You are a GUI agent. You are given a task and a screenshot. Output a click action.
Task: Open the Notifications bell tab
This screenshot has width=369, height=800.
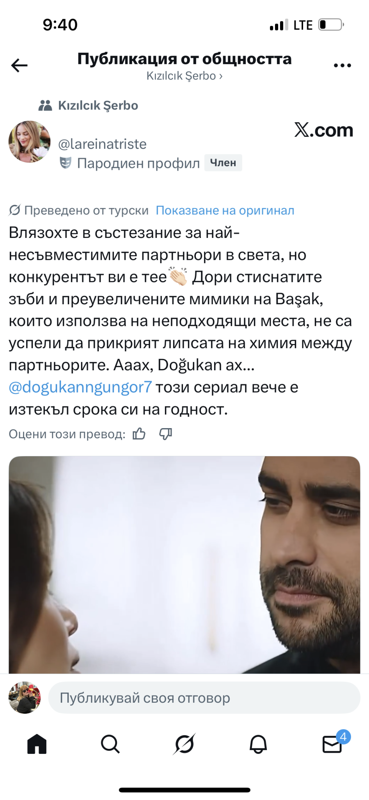click(258, 744)
